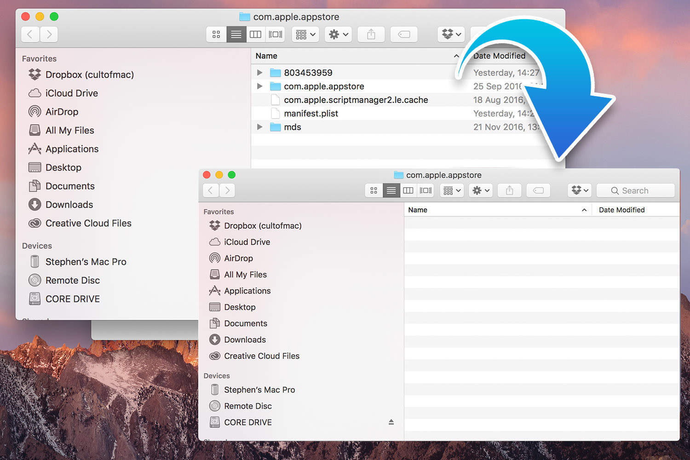Choose Cover Flow view in front window

click(425, 190)
